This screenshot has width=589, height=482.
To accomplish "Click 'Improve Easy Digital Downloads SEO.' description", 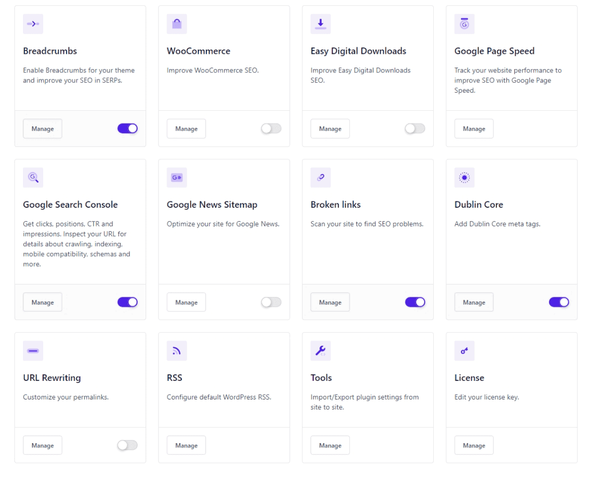I will click(x=361, y=76).
